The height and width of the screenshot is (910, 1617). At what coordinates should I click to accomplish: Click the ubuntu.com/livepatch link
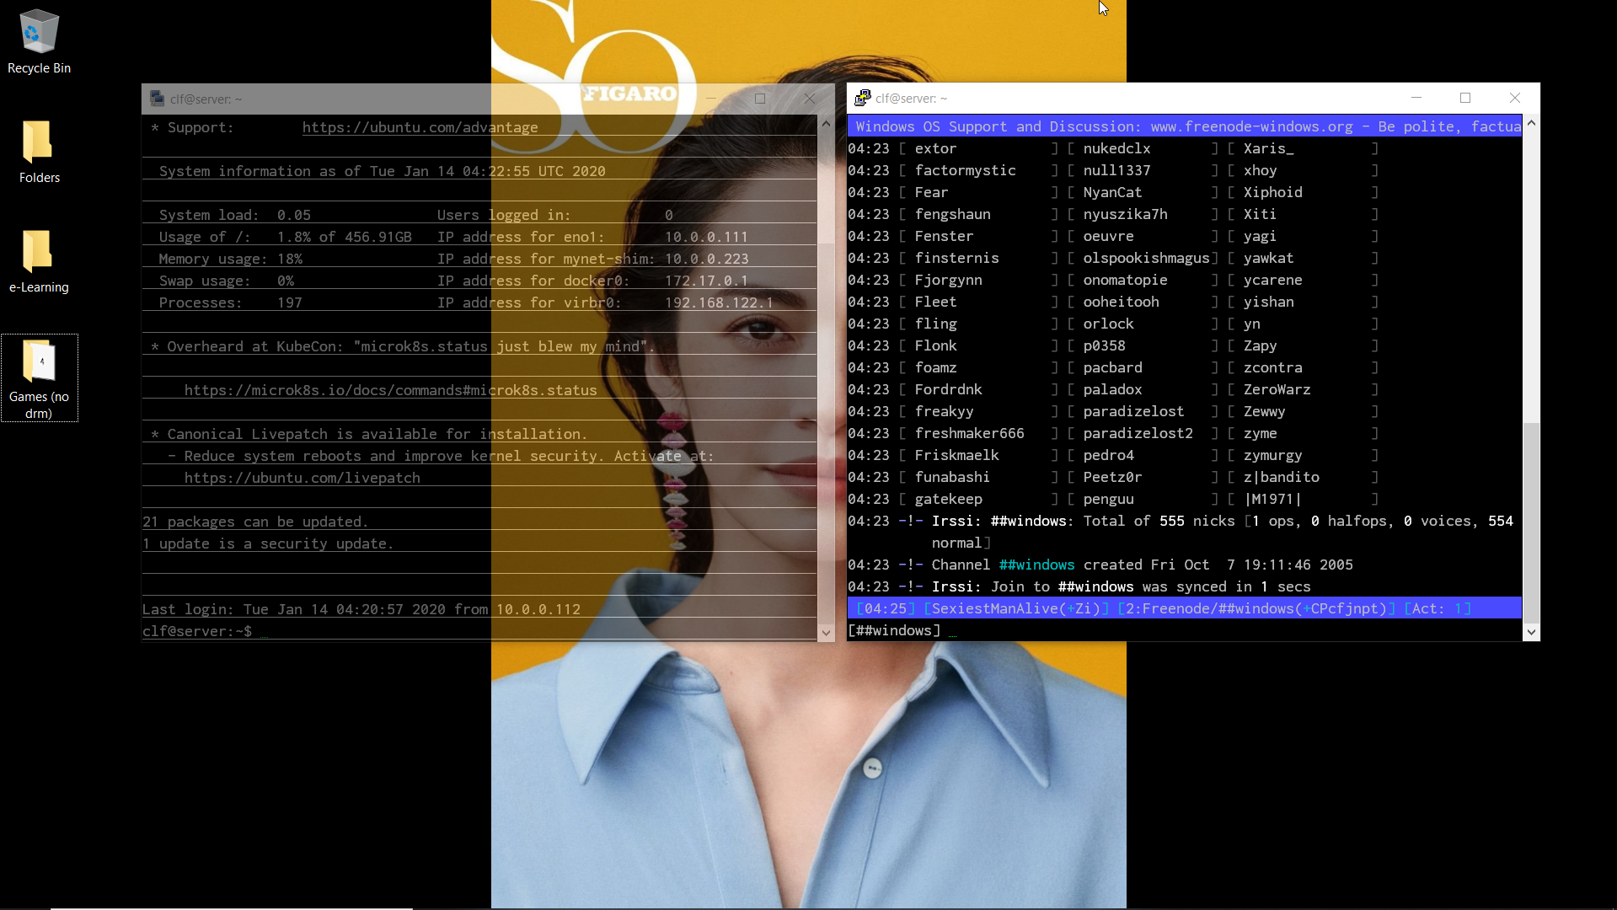tap(302, 478)
